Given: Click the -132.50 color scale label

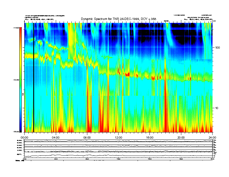Looking at the screenshot, I should pyautogui.click(x=16, y=80).
